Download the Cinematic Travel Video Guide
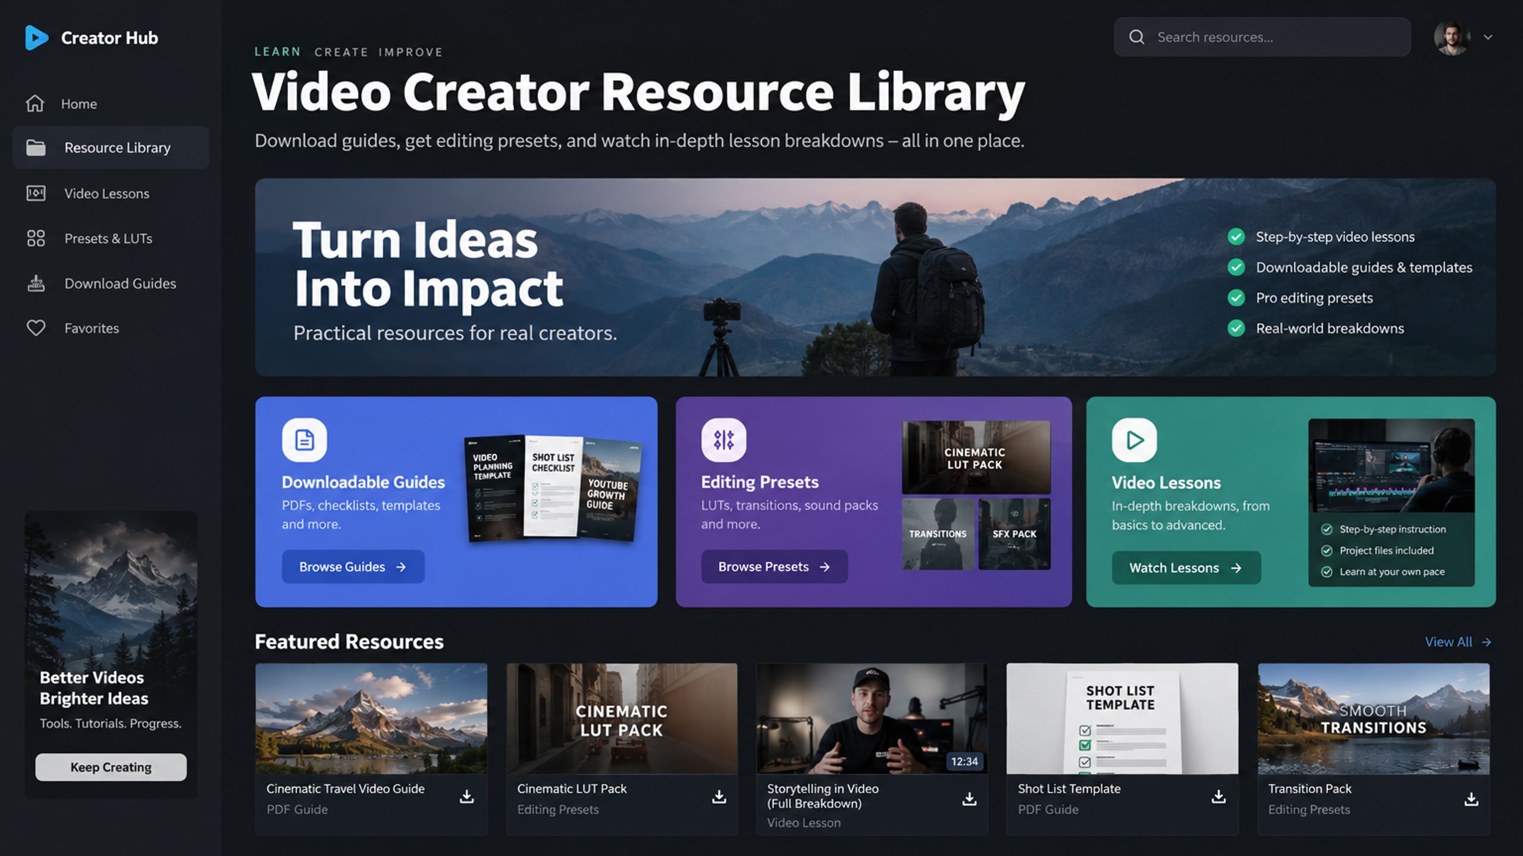This screenshot has width=1523, height=856. (x=467, y=797)
